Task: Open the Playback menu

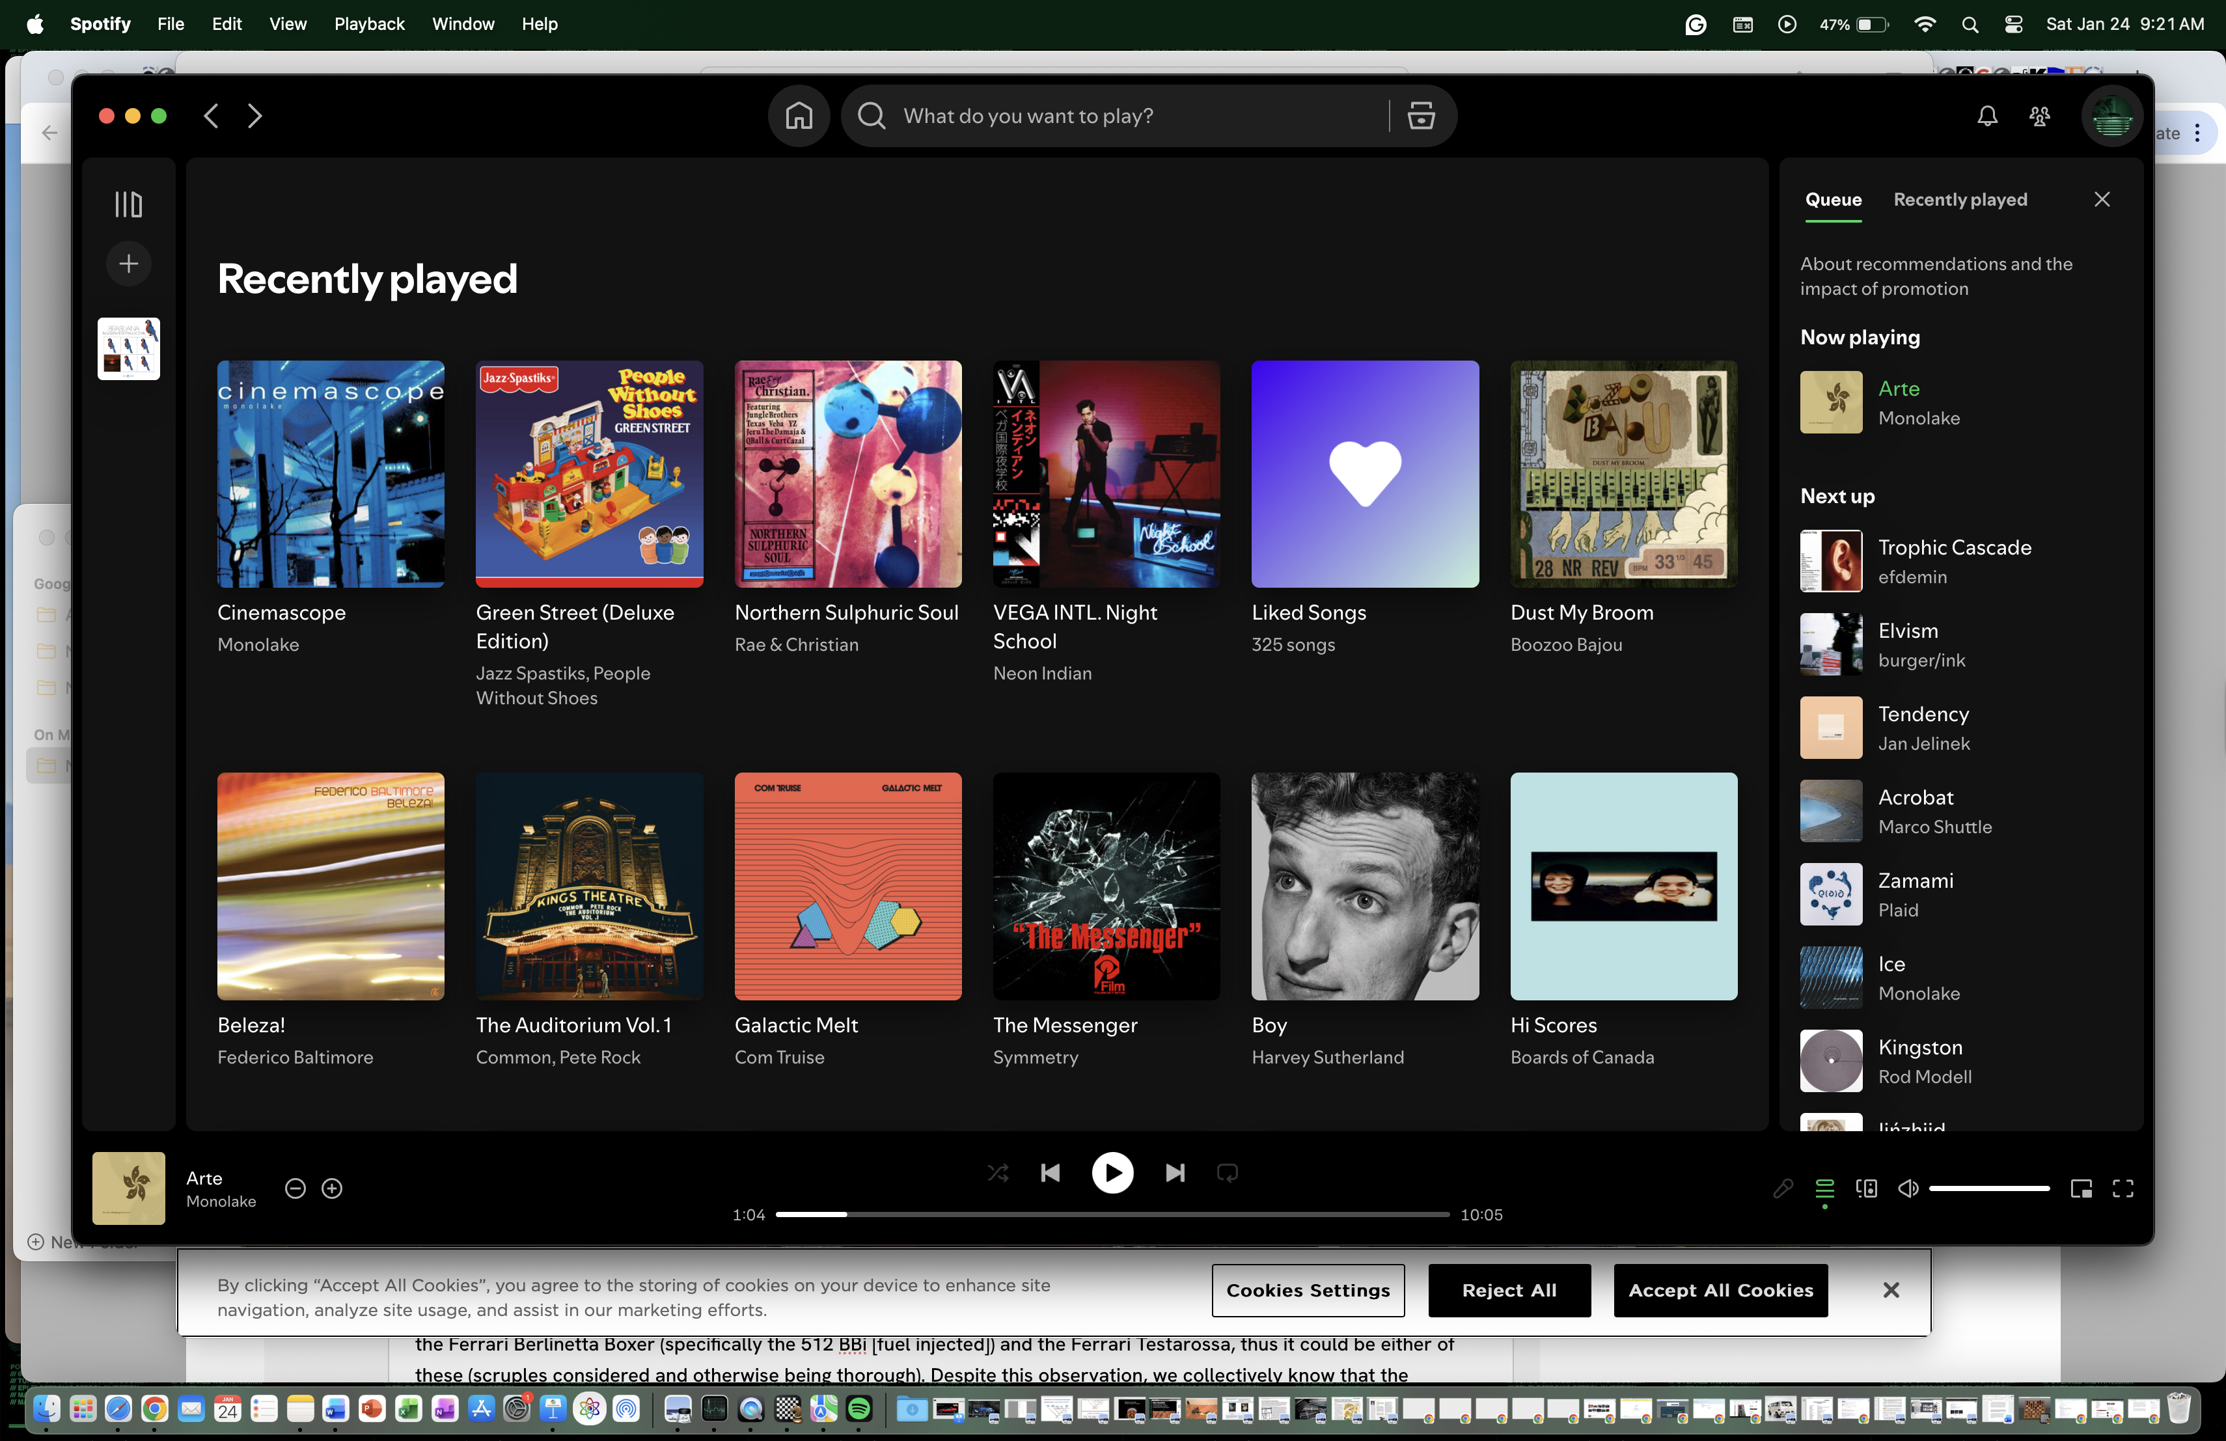Action: click(368, 23)
